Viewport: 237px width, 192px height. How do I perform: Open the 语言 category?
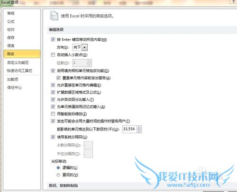(x=11, y=46)
